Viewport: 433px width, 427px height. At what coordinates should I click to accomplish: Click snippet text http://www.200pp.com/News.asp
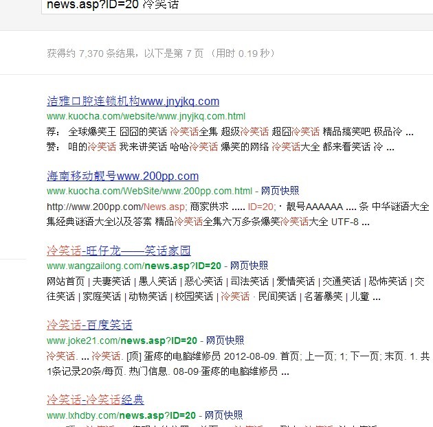pos(117,207)
